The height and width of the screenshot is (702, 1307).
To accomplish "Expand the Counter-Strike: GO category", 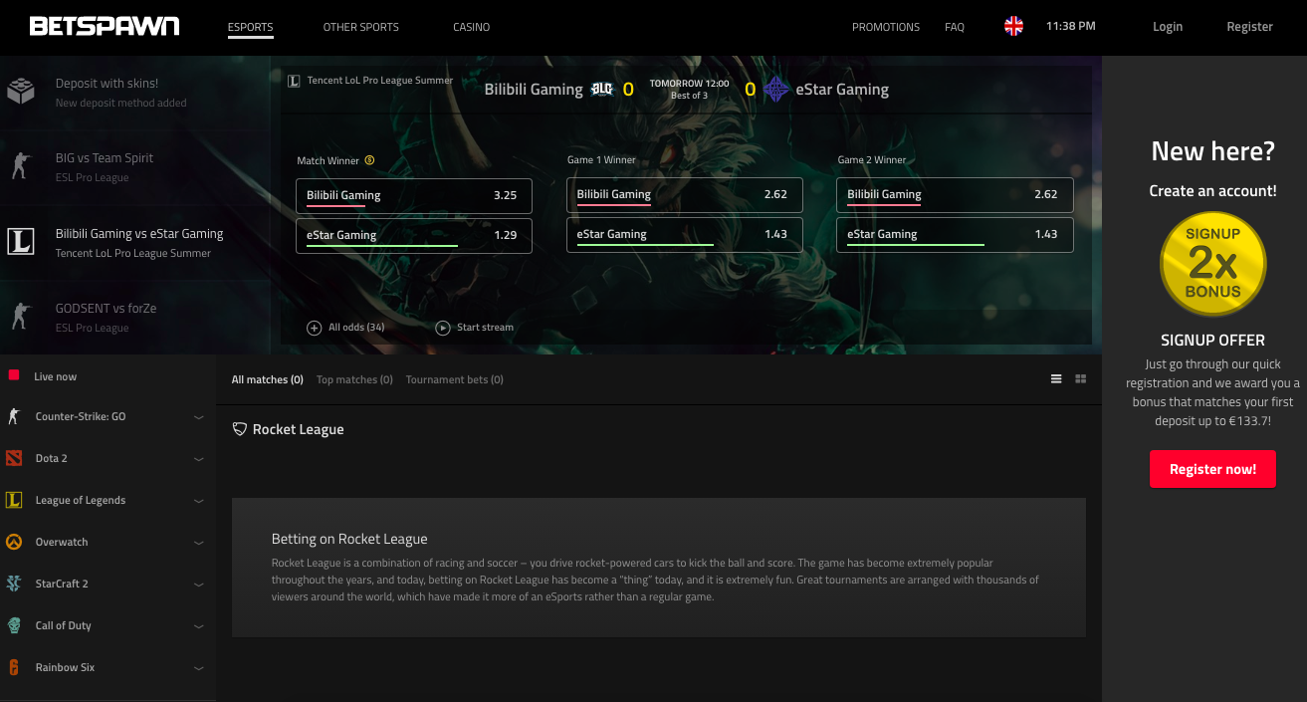I will pos(199,417).
